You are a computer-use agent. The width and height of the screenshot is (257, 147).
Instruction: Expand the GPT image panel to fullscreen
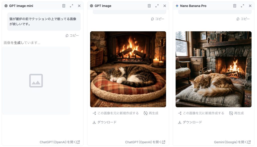tap(157, 6)
